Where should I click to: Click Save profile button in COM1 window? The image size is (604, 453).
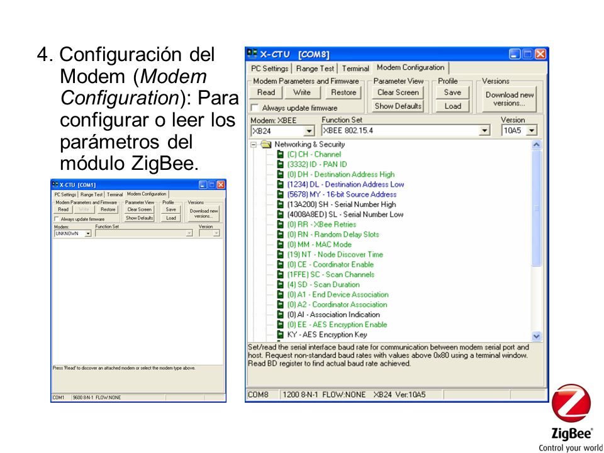point(171,210)
